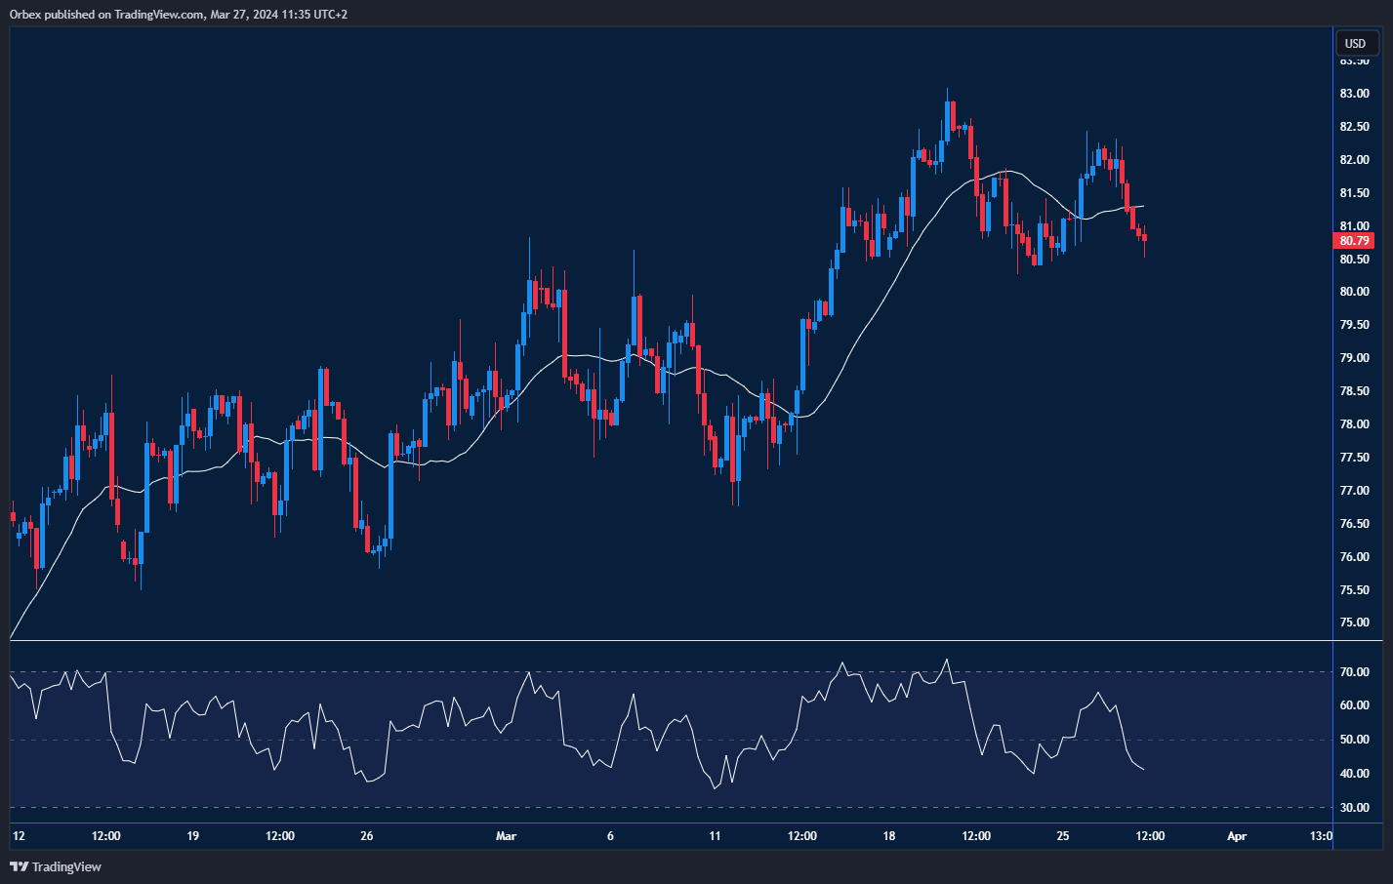Select the 70.00 RSI scale label
1393x884 pixels.
(x=1354, y=672)
